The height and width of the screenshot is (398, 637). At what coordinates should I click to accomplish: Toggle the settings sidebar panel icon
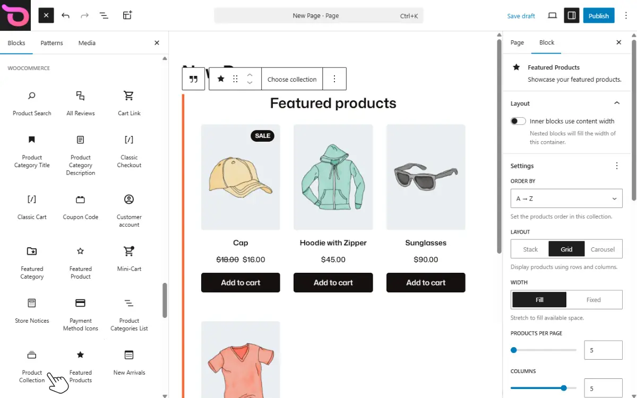572,15
